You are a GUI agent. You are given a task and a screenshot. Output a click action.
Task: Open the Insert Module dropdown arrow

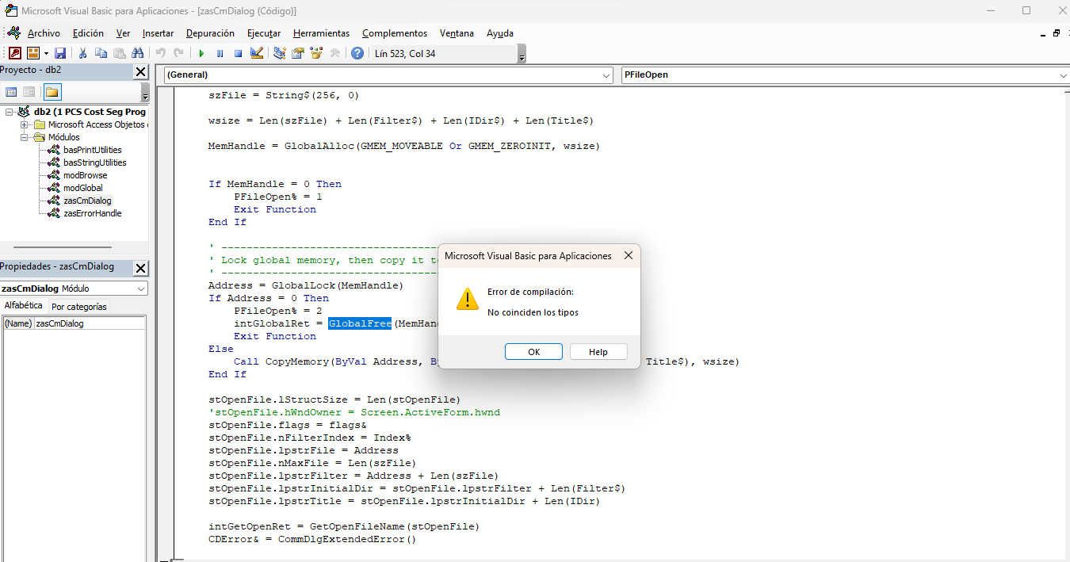coord(46,53)
